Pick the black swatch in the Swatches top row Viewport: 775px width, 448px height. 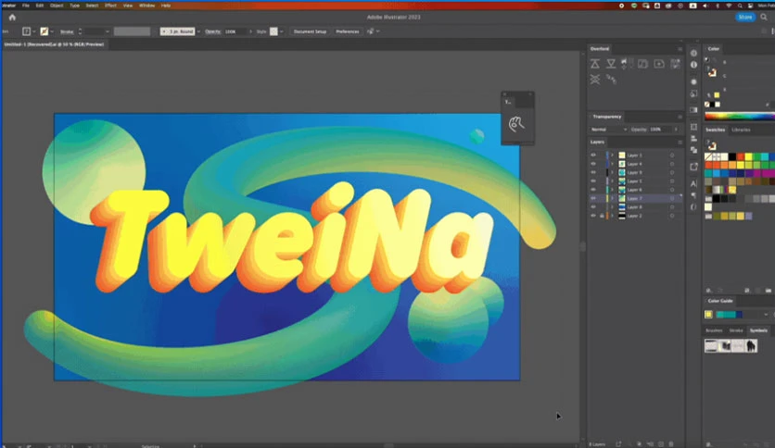click(x=732, y=157)
